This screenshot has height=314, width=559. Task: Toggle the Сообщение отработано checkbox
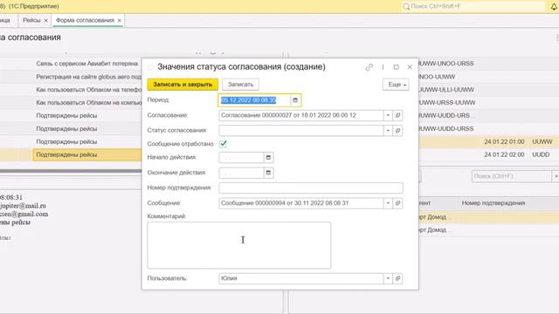pyautogui.click(x=224, y=144)
